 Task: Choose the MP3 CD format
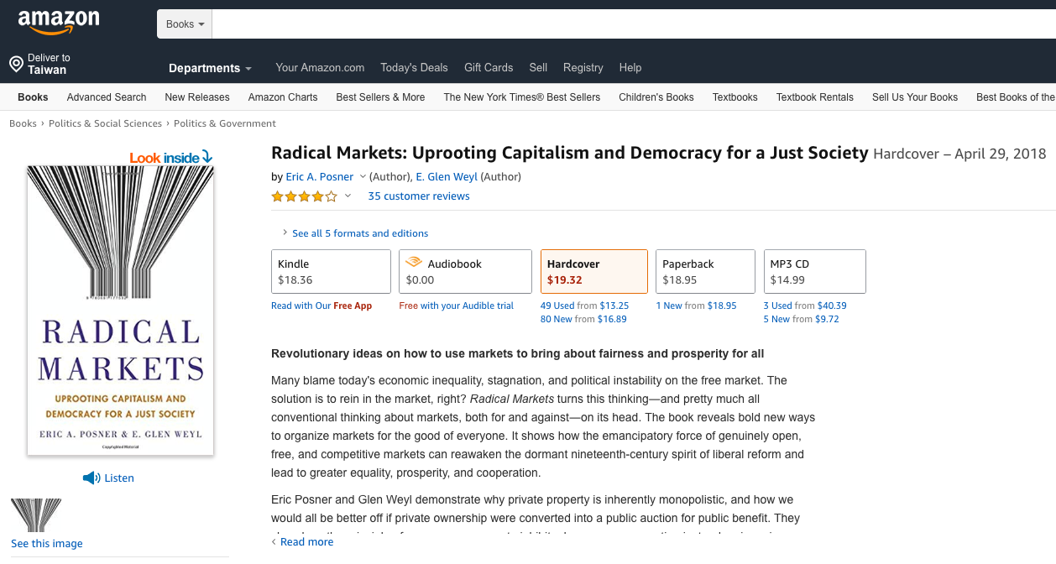coord(814,271)
